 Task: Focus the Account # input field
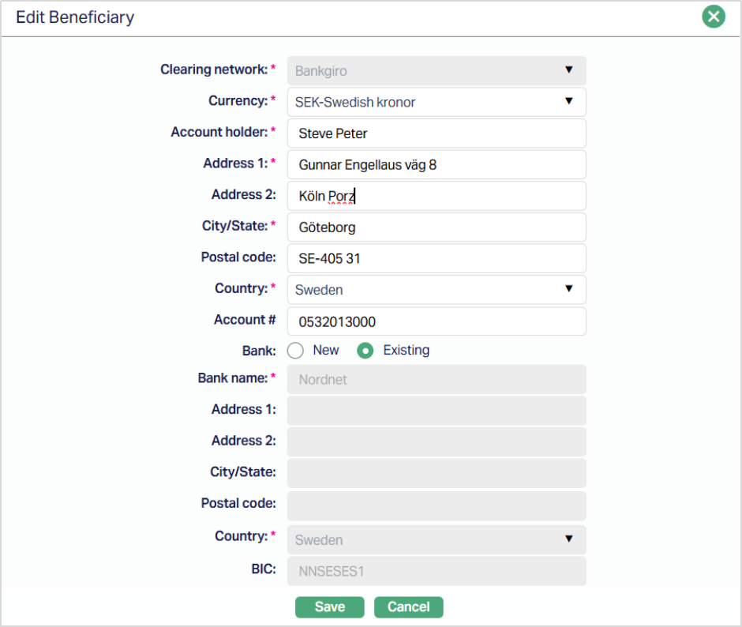point(437,321)
